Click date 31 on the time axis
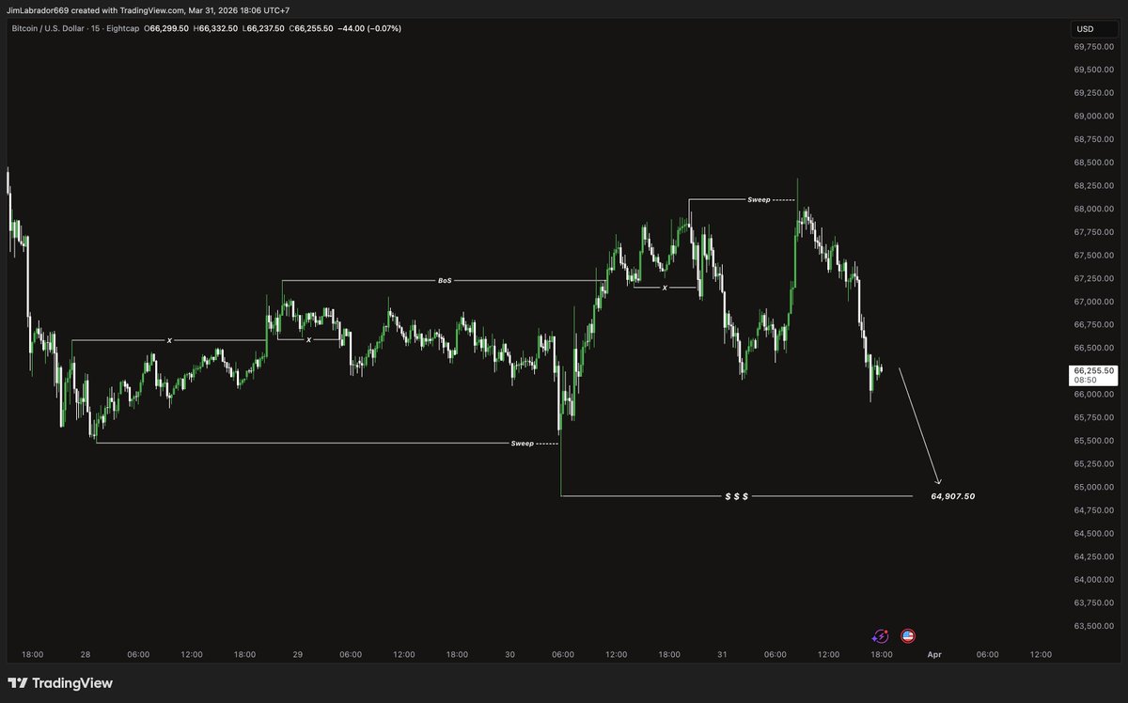Viewport: 1128px width, 703px height. point(722,653)
